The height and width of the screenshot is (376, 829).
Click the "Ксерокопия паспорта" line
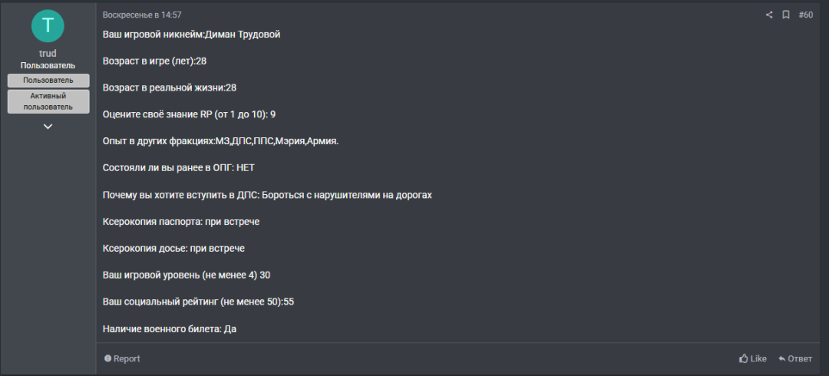(181, 222)
